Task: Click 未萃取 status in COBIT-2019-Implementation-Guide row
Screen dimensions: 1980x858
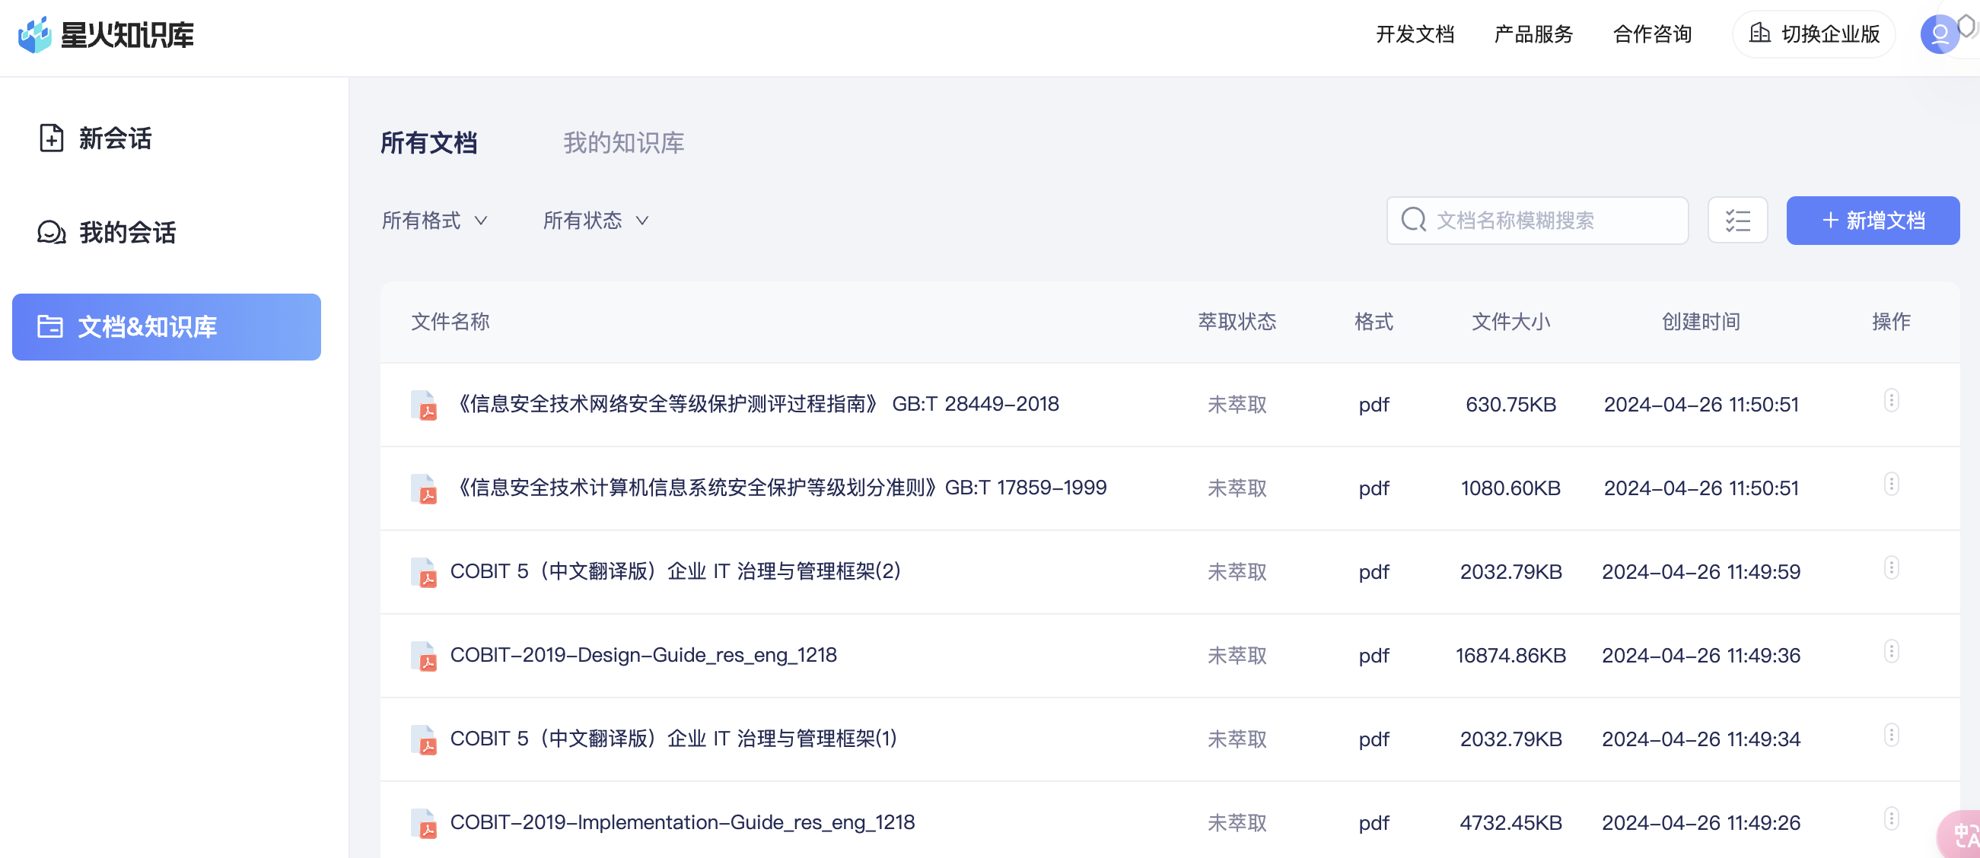Action: (1237, 824)
